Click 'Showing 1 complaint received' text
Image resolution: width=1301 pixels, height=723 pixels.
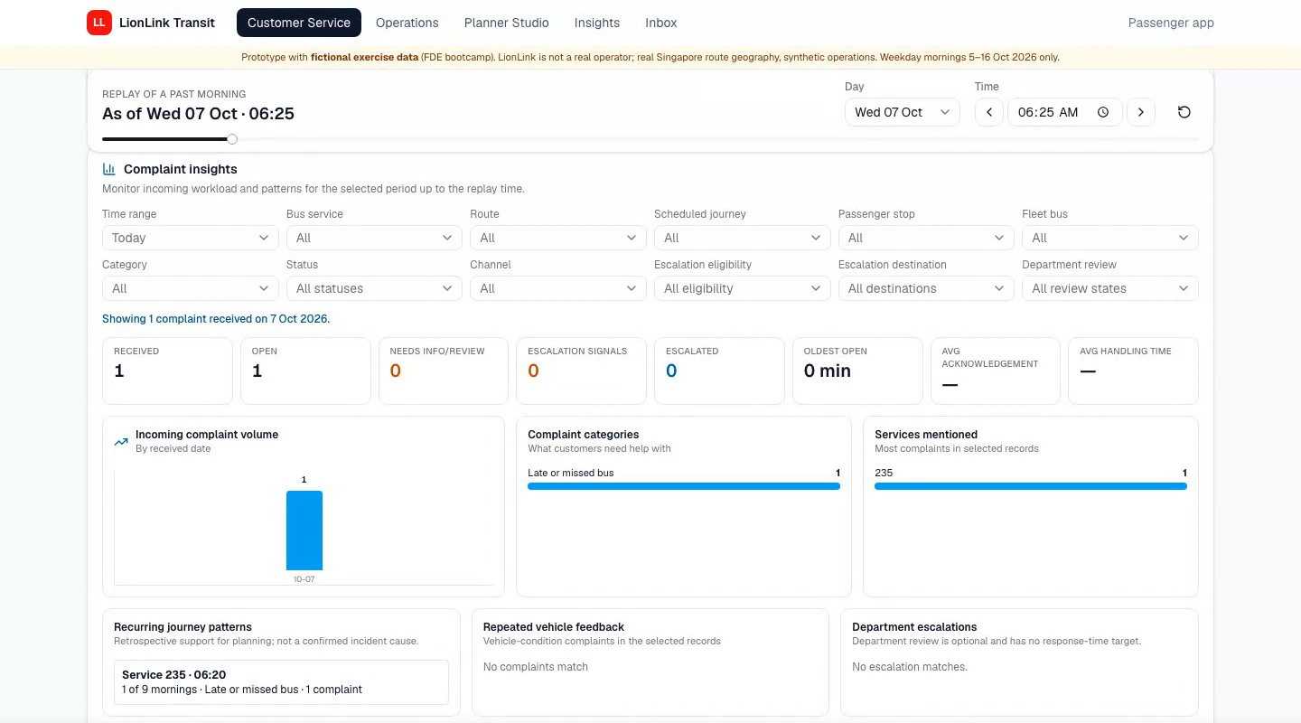click(216, 319)
